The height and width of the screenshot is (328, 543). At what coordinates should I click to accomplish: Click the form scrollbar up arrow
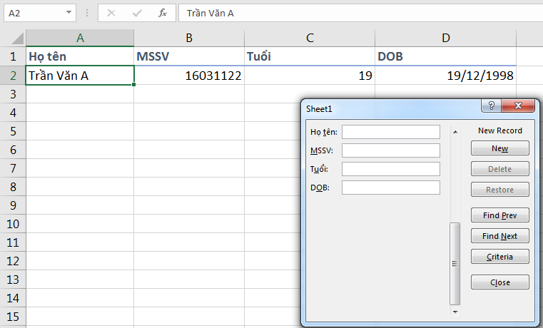(x=454, y=132)
